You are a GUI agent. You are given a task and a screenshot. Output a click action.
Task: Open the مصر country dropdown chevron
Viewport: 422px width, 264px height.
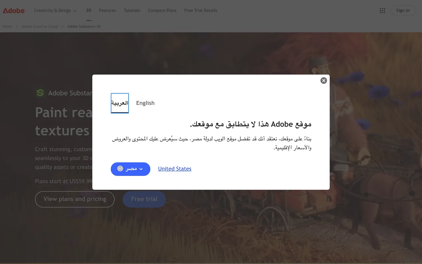point(141,169)
